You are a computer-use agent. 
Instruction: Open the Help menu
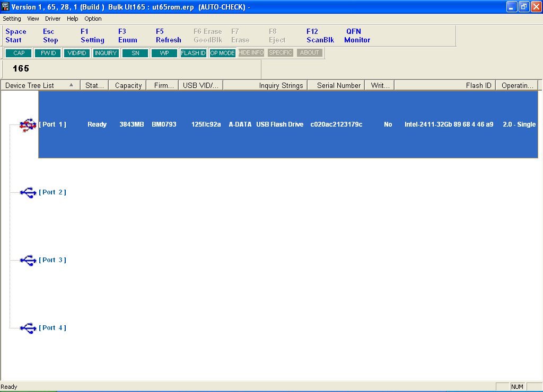(72, 19)
